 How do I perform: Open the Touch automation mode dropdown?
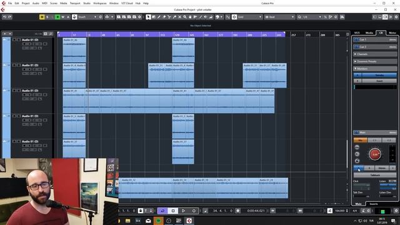pyautogui.click(x=87, y=17)
